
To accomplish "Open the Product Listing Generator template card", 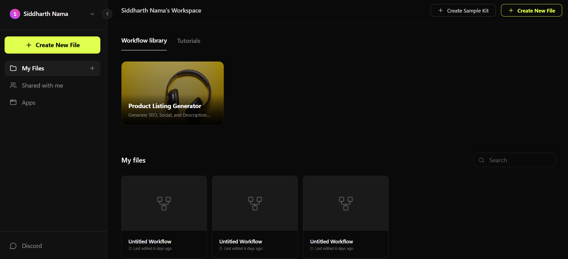I will [173, 93].
